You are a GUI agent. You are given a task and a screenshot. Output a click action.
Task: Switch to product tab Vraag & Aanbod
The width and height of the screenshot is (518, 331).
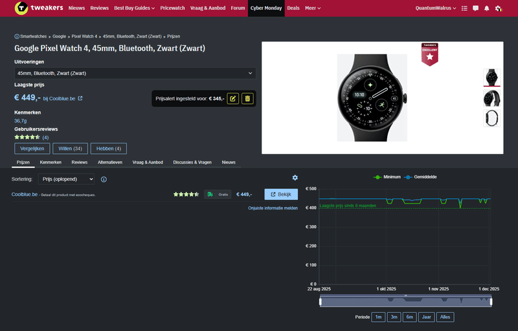(148, 162)
